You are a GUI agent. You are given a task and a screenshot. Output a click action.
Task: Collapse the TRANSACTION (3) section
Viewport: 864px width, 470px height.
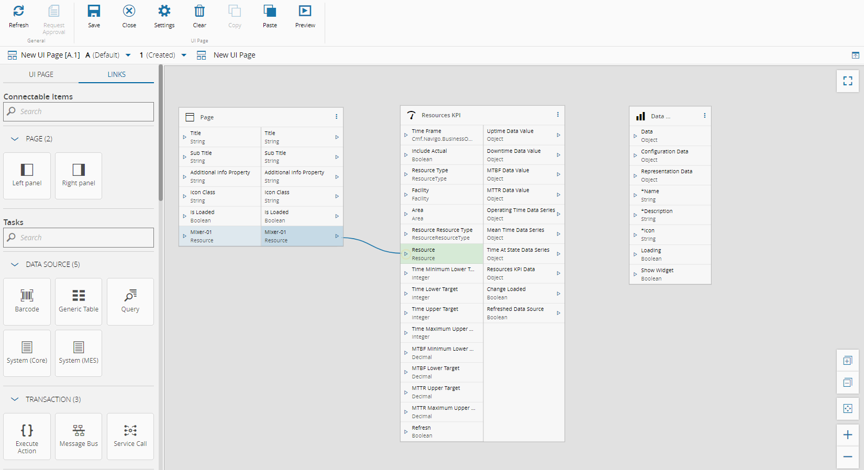[x=15, y=400]
